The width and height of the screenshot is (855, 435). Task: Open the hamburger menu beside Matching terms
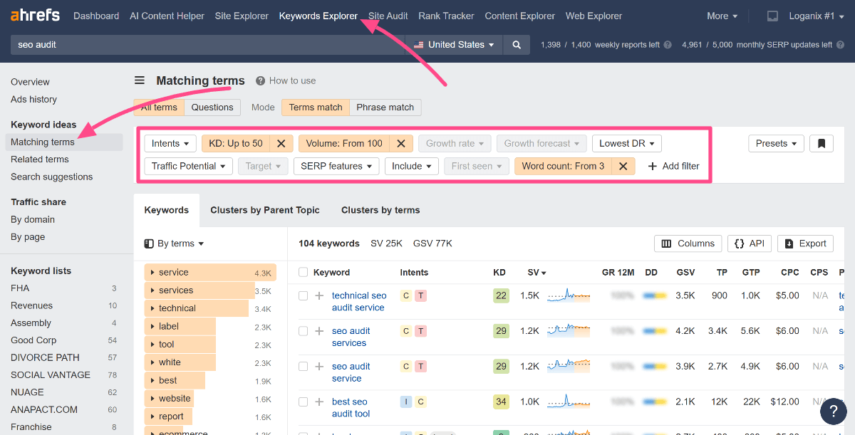pos(140,80)
